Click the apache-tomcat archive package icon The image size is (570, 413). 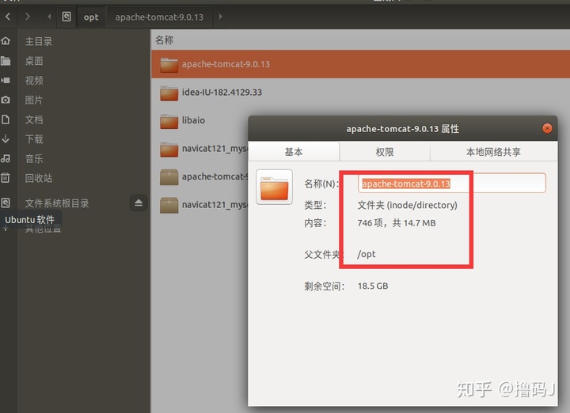(x=169, y=177)
